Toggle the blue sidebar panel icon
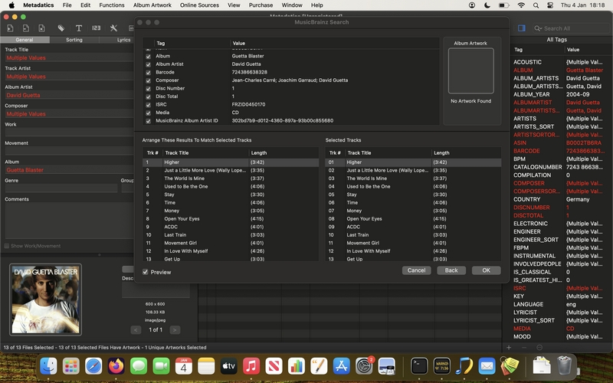The image size is (613, 383). tap(522, 28)
